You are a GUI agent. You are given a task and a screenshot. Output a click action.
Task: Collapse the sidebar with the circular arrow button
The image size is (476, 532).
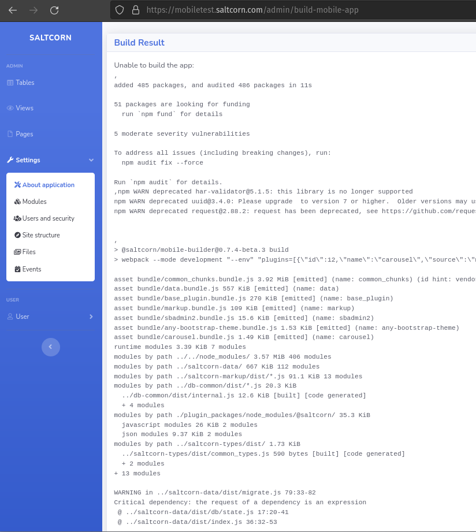[x=51, y=347]
